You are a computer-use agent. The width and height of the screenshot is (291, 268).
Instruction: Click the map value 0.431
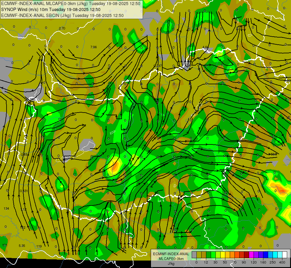24,191
